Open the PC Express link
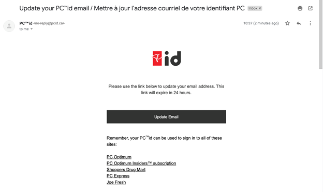The width and height of the screenshot is (323, 192). pyautogui.click(x=118, y=176)
